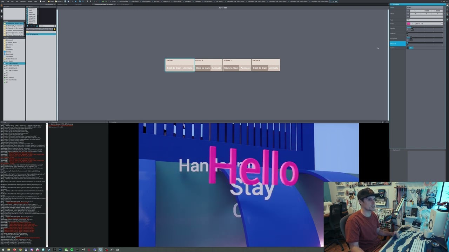The width and height of the screenshot is (449, 252).
Task: Click the Spotify icon on taskbar
Action: pyautogui.click(x=72, y=250)
